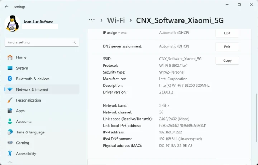
Task: Click SSID value CNX_Software_Xiaomi_5G
Action: pos(180,59)
